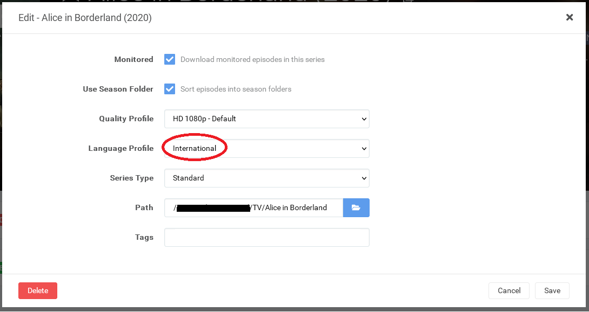
Task: Click into the Tags field
Action: pyautogui.click(x=266, y=237)
